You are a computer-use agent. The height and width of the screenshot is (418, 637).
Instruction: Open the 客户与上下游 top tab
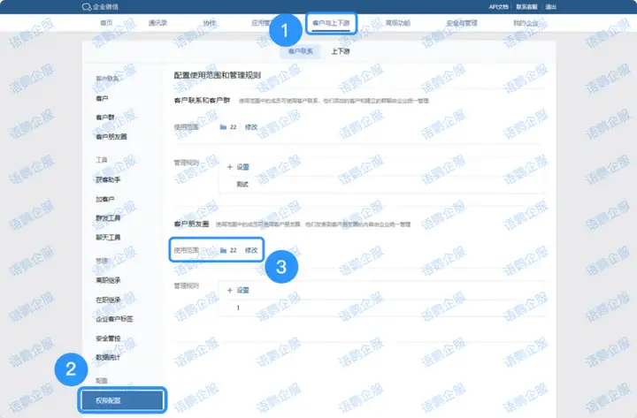332,22
